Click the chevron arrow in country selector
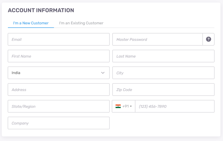The width and height of the screenshot is (223, 141). point(103,73)
